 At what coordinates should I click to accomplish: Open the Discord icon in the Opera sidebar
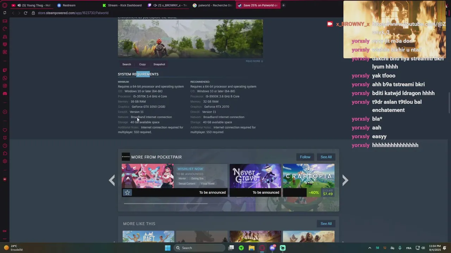pos(5,94)
